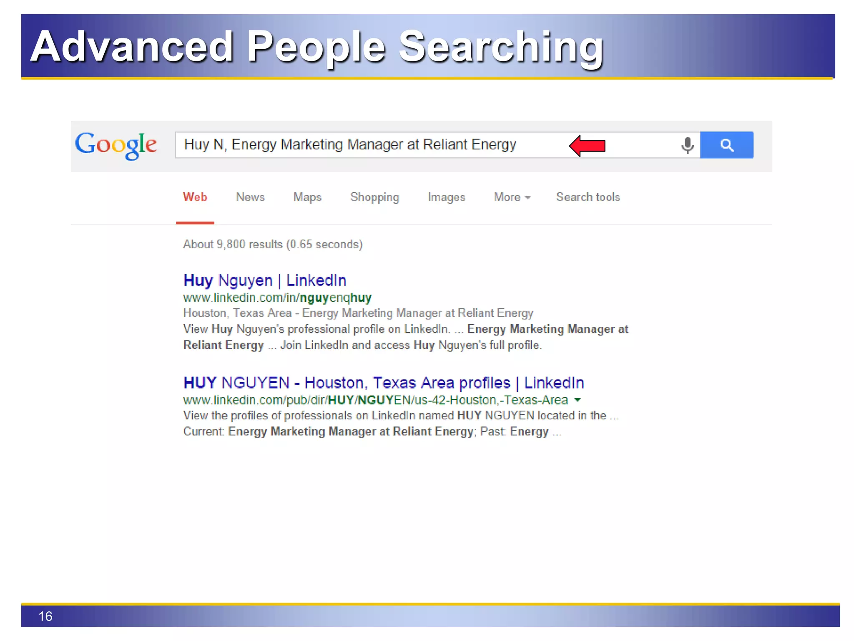Open the Images tab
This screenshot has height=641, width=854.
pos(446,197)
